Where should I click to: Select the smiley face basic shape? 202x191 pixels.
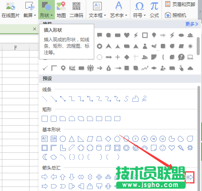163,148
